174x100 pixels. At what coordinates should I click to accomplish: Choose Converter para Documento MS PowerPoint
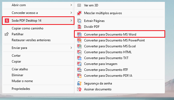pos(120,40)
